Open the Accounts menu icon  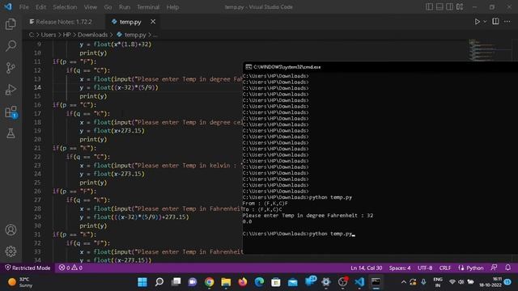(11, 230)
